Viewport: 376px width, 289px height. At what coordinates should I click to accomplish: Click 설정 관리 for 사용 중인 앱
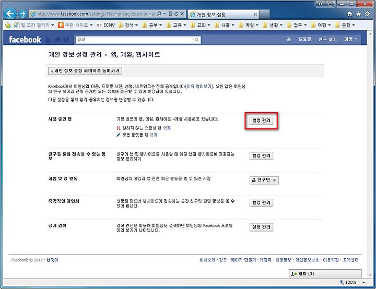[261, 121]
